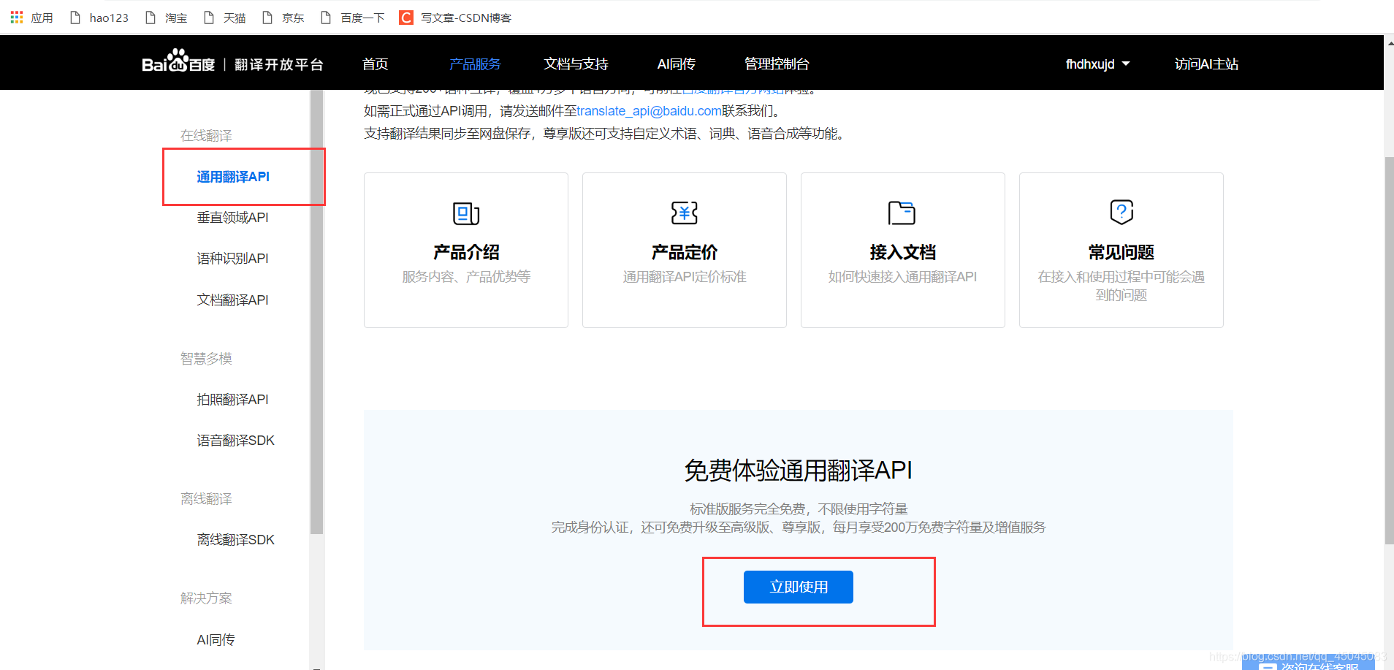
Task: Click the 离线翻译 section heading
Action: tap(206, 499)
